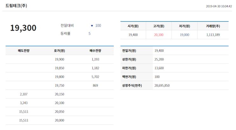Click the quote price 20,050
The image size is (236, 130).
[x=59, y=112]
